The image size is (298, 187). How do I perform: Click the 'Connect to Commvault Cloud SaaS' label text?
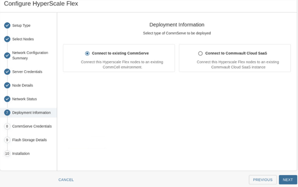[236, 53]
